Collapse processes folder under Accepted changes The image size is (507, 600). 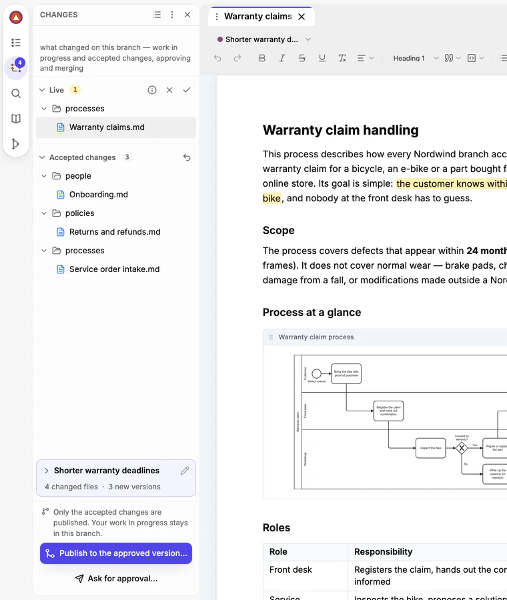44,251
